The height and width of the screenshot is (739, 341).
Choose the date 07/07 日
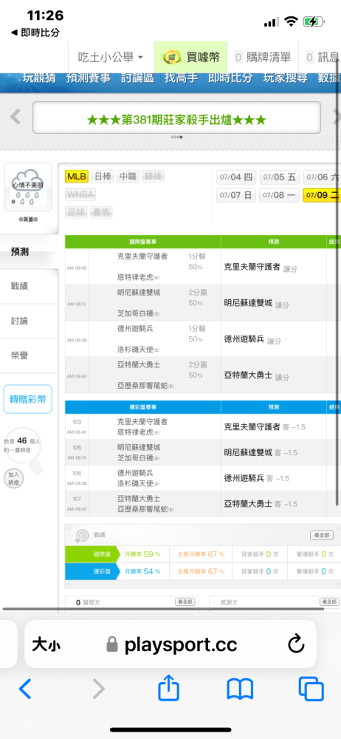click(x=236, y=194)
